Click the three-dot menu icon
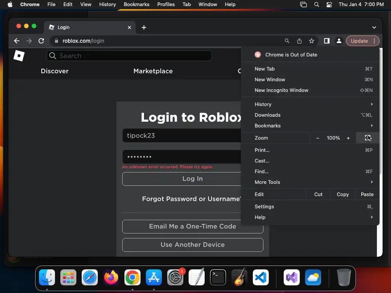The image size is (391, 293). click(374, 41)
